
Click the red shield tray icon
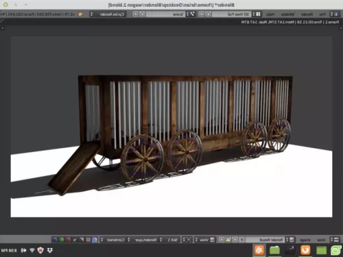40,250
